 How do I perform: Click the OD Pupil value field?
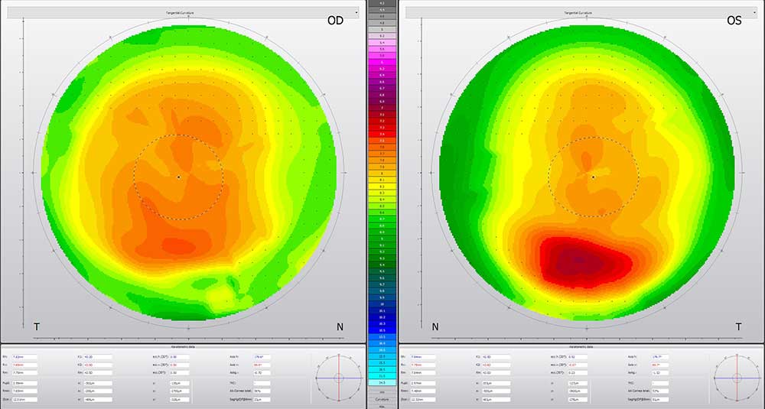(x=24, y=383)
